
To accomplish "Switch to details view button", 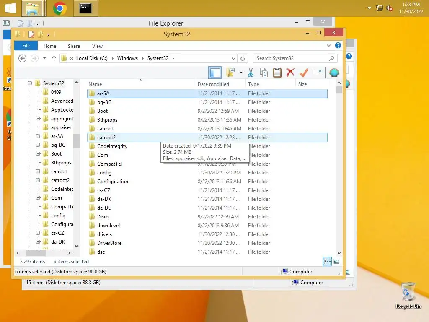I will [327, 262].
